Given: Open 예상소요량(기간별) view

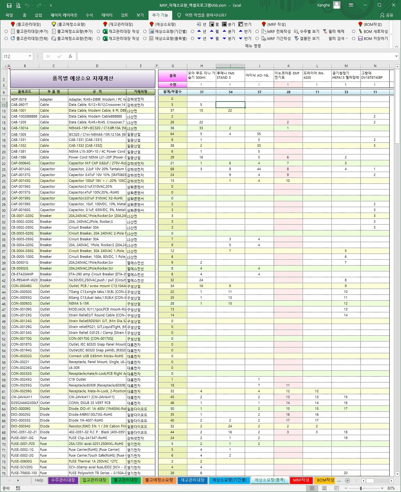Looking at the screenshot, I should [168, 31].
